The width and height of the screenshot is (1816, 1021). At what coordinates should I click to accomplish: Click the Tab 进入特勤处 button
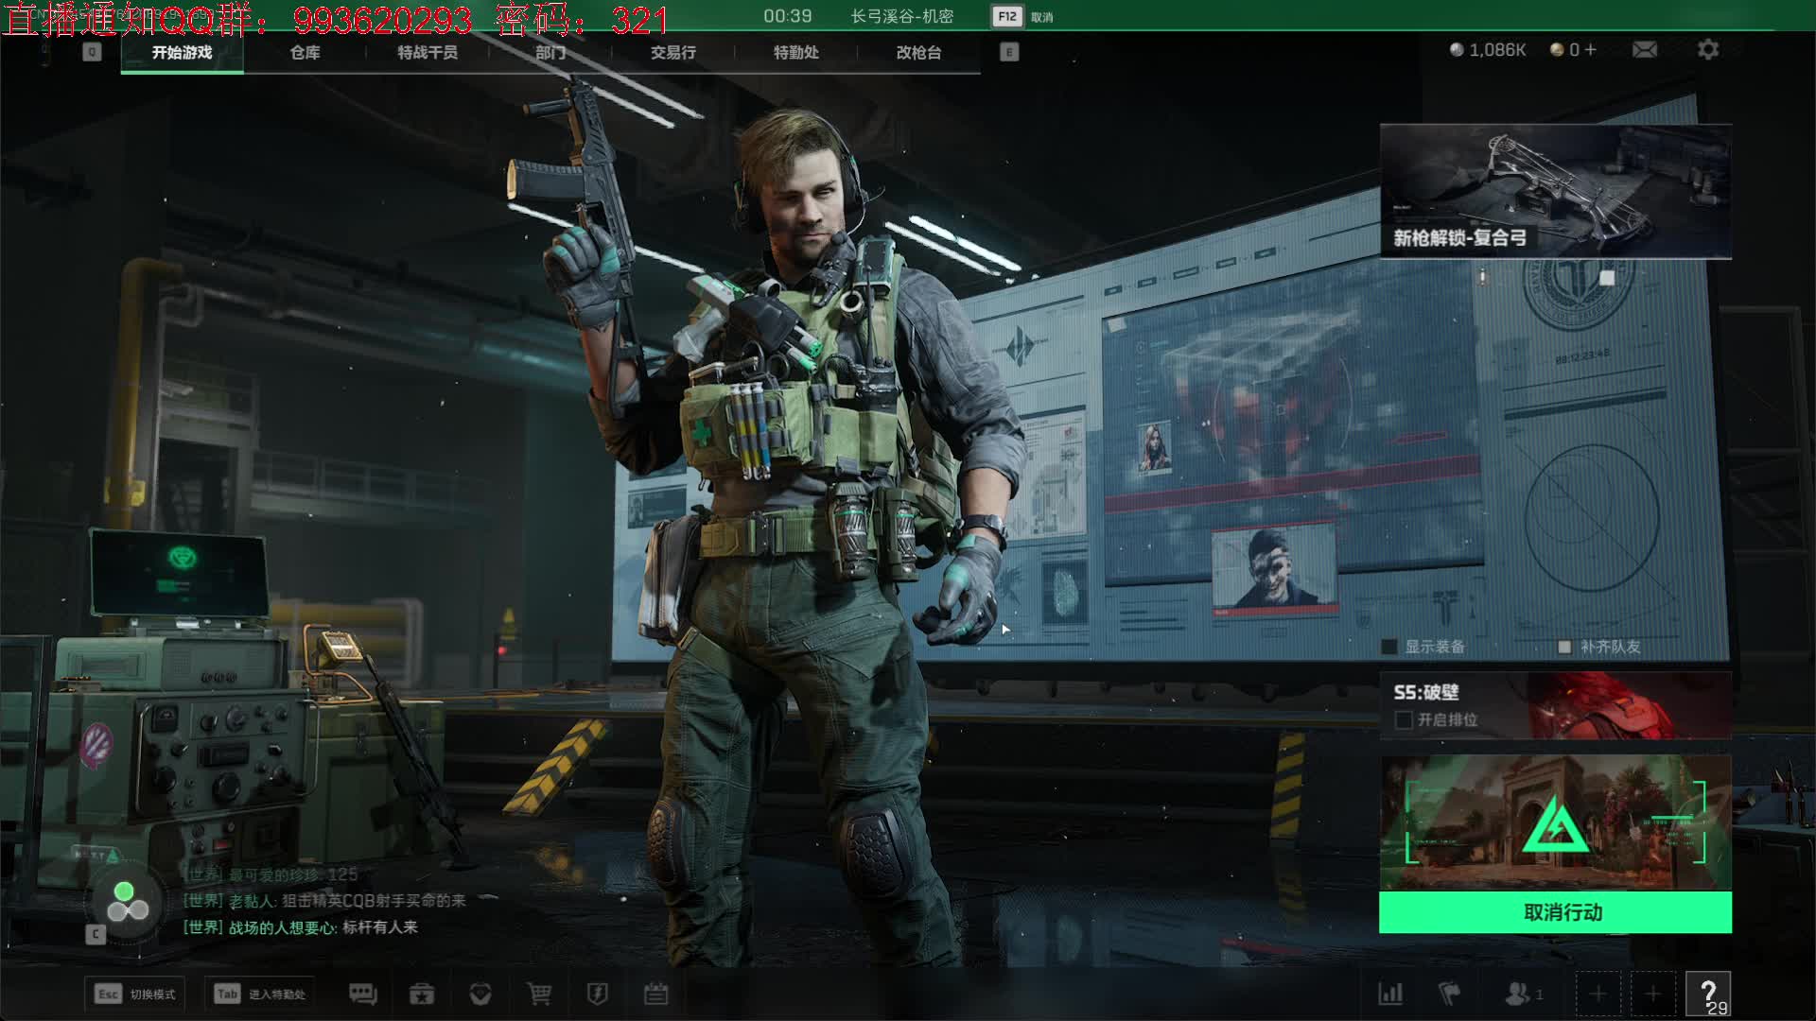[x=259, y=994]
